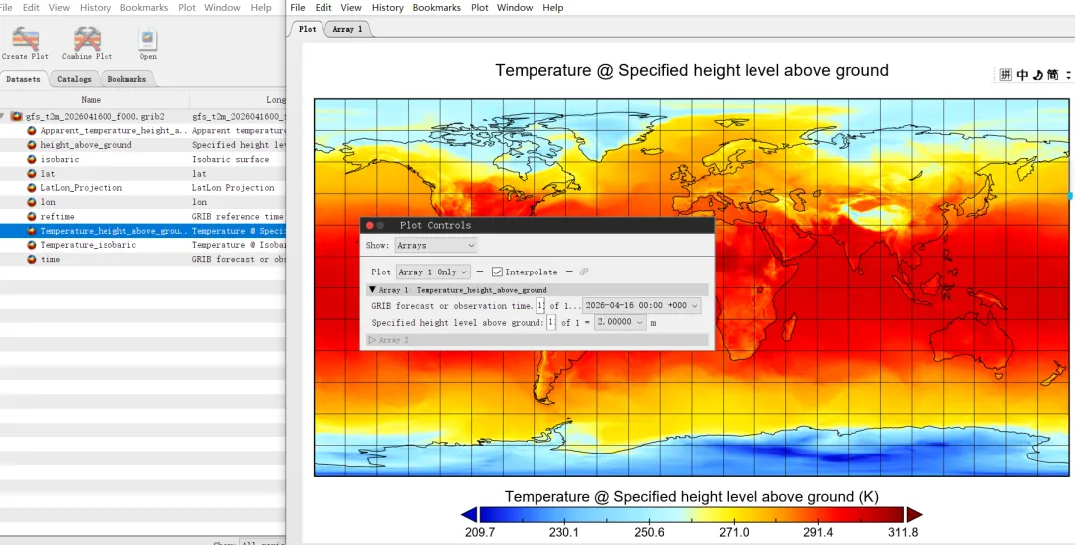Click the global temperature map plot
Screen dimensions: 1075x545
(x=691, y=287)
